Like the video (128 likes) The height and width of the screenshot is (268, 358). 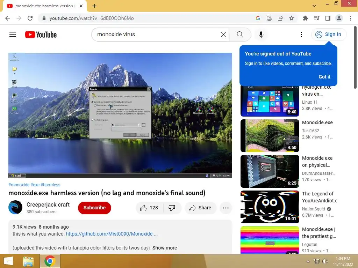(150, 208)
